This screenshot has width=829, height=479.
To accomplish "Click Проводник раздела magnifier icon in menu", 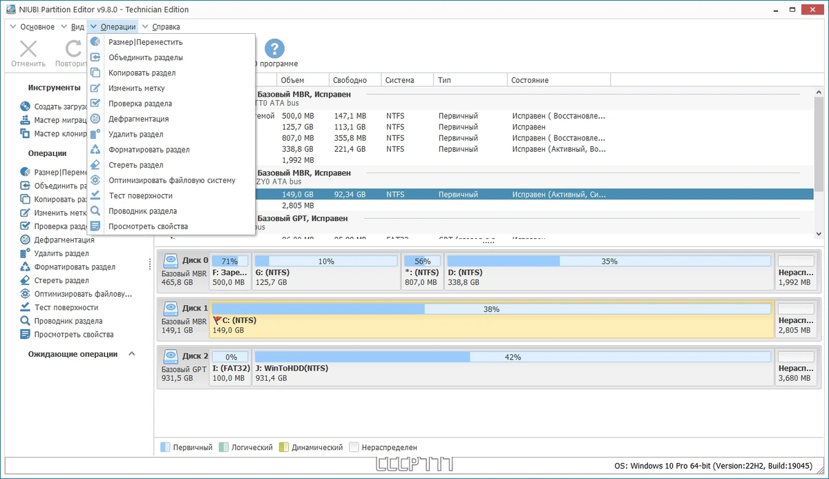I will click(95, 211).
